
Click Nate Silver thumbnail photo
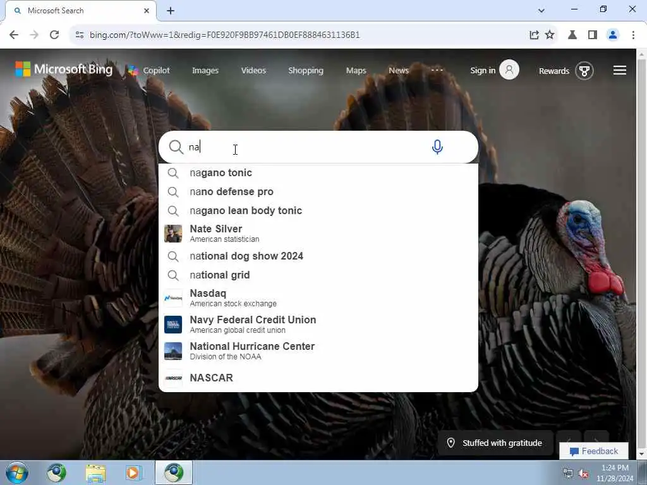(173, 234)
